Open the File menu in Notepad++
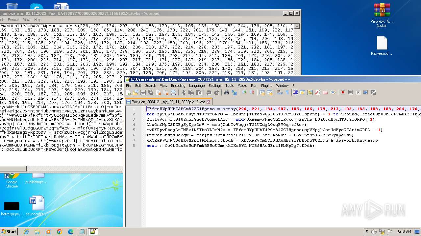The image size is (421, 236). [129, 86]
